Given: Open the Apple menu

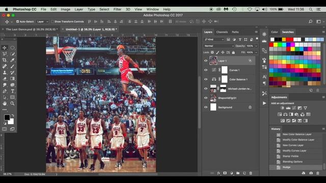Looking at the screenshot, I should tap(7, 9).
